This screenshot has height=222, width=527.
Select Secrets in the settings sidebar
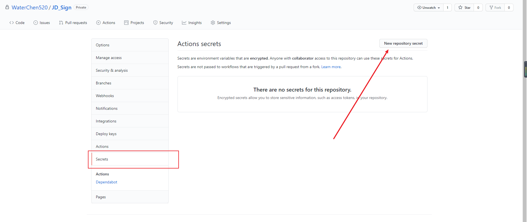[x=102, y=159]
